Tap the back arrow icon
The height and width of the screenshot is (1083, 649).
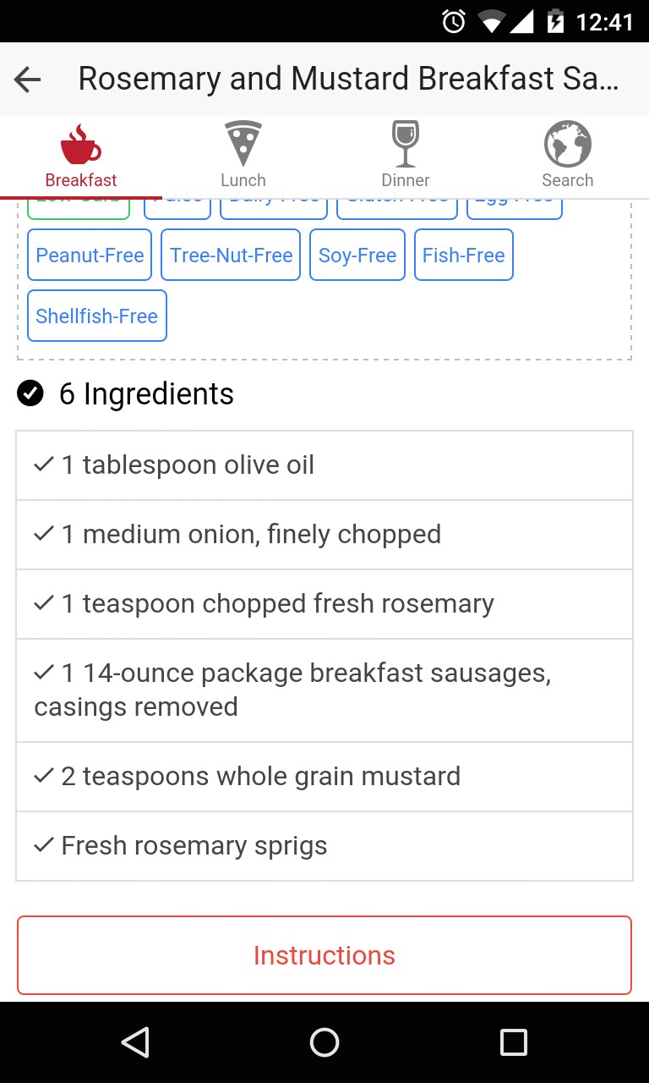click(x=28, y=80)
